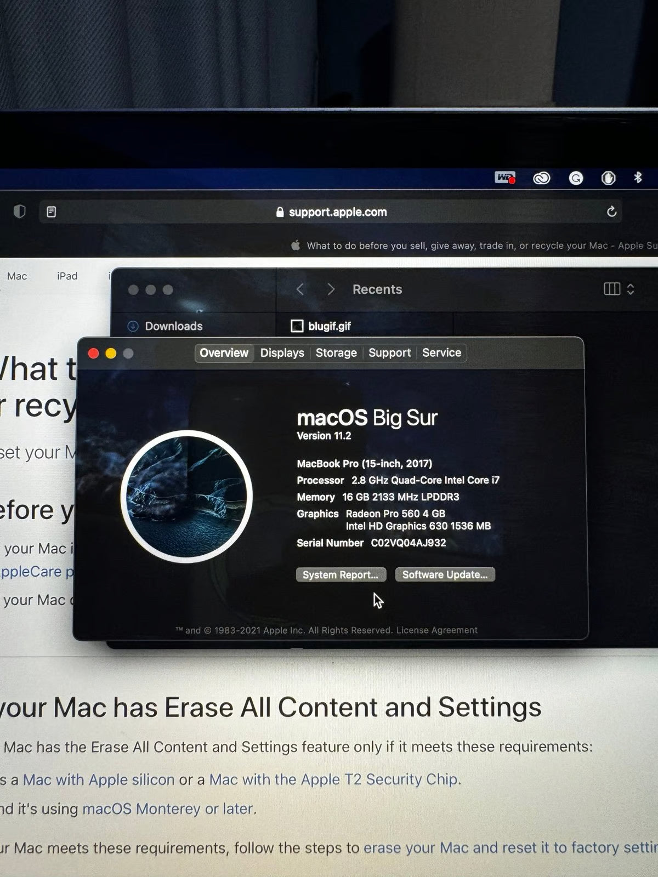
Task: Open Software Update
Action: click(x=445, y=574)
